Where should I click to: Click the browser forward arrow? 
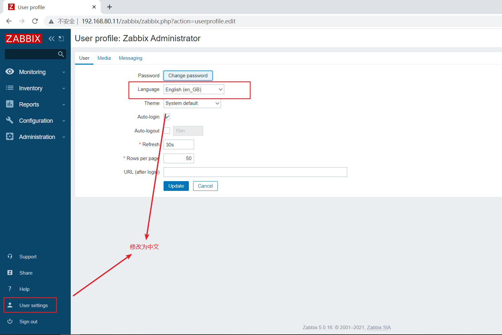tap(22, 21)
